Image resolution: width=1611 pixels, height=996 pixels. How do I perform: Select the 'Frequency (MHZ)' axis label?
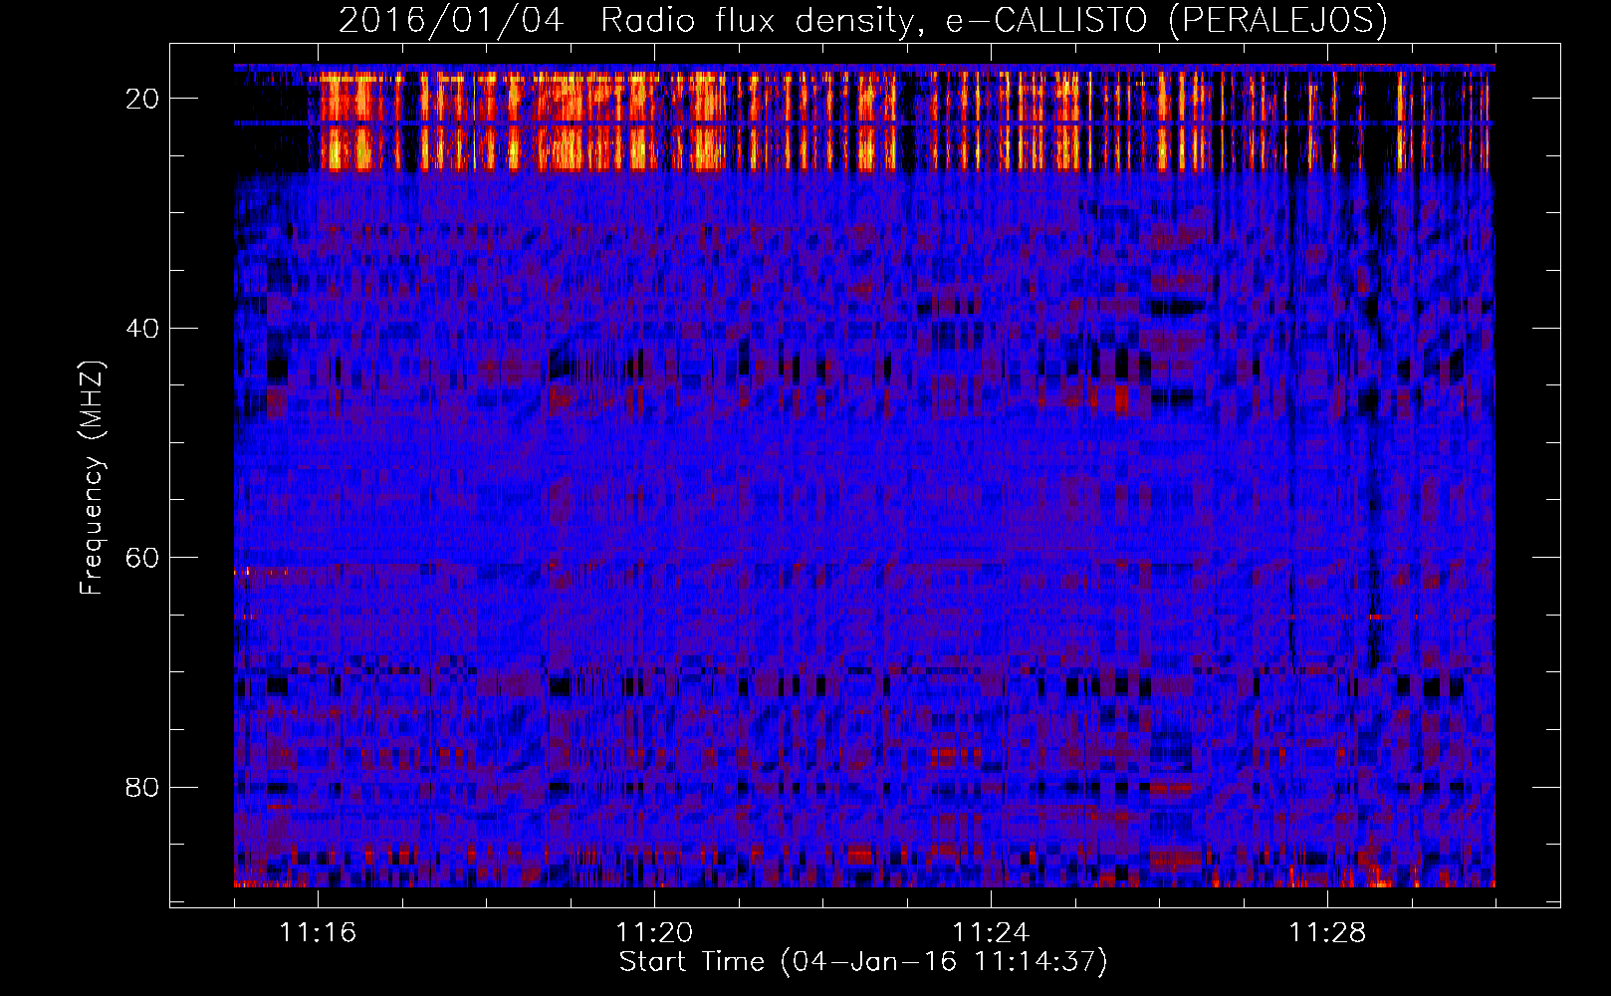(x=92, y=478)
